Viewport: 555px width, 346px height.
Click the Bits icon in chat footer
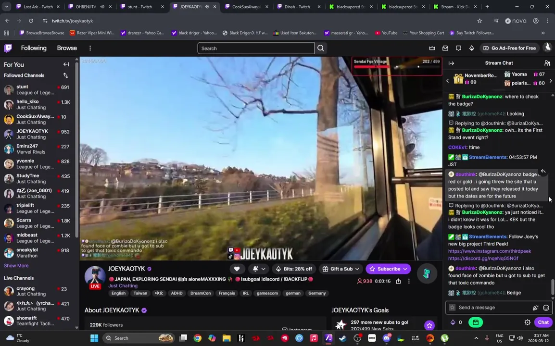coord(453,322)
